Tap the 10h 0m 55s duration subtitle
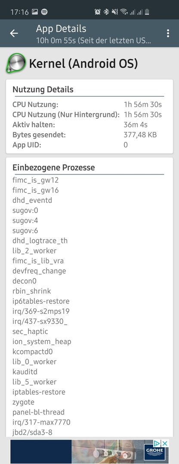This screenshot has width=179, height=464. pyautogui.click(x=94, y=40)
